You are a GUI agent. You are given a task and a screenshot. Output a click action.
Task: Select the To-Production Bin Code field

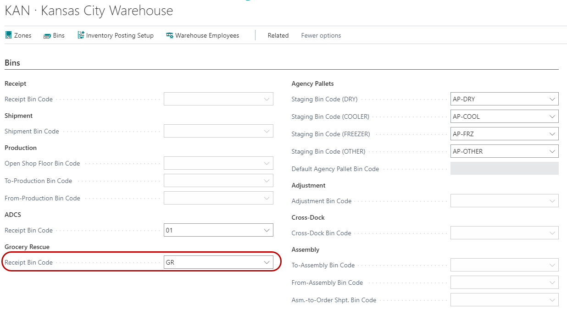tap(213, 181)
